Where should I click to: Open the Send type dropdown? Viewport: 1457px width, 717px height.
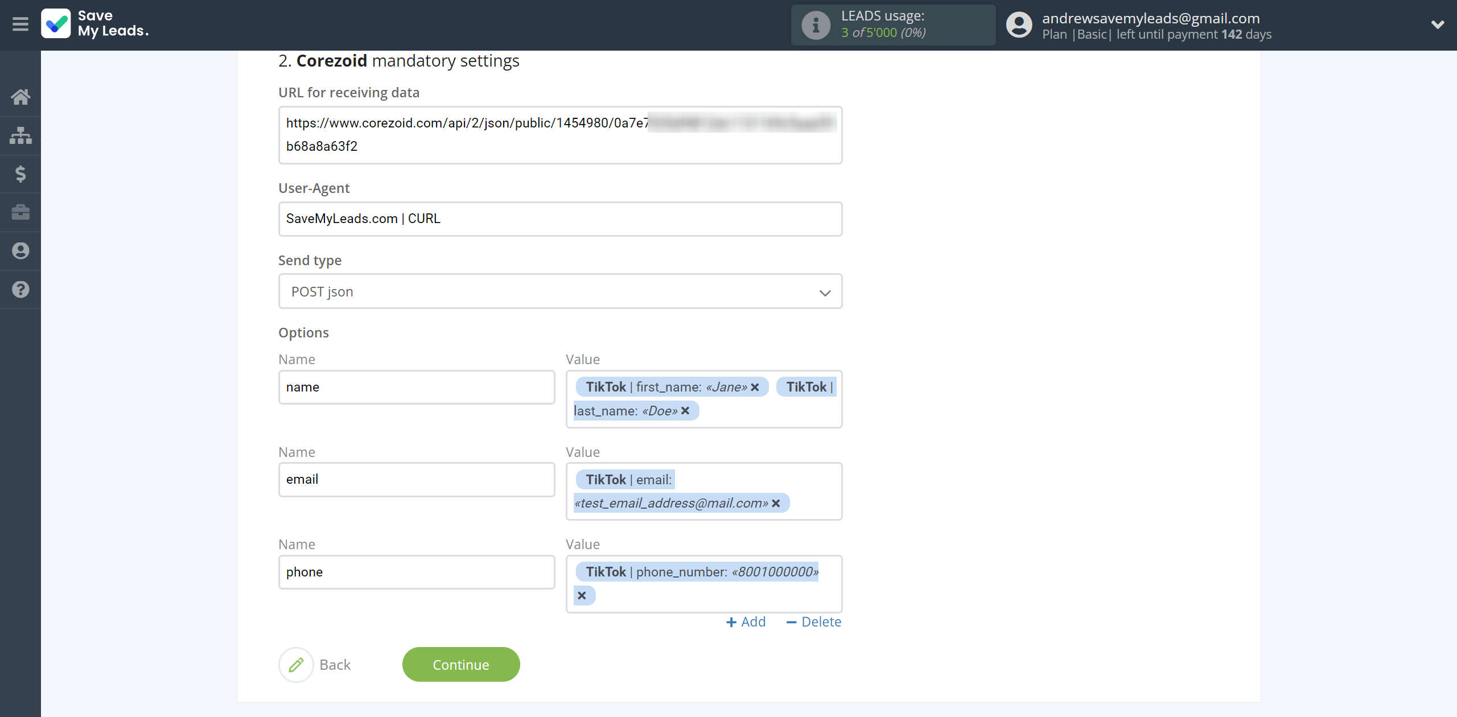[560, 292]
